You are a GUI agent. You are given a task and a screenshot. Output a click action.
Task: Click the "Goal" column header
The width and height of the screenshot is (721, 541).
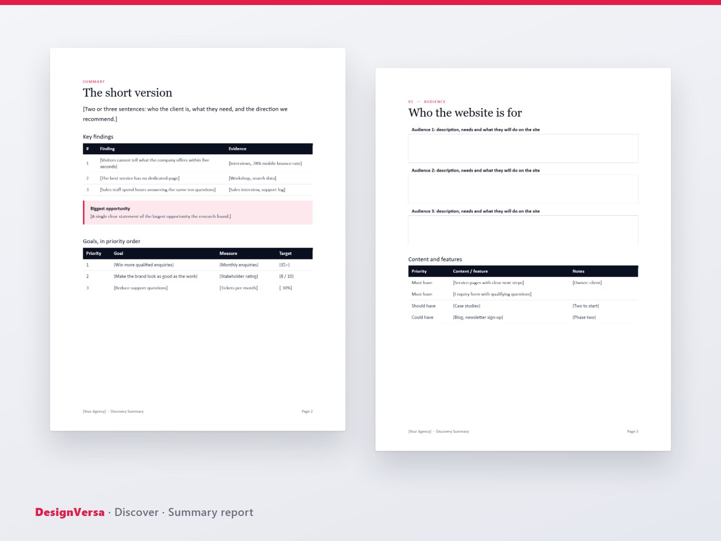[118, 253]
